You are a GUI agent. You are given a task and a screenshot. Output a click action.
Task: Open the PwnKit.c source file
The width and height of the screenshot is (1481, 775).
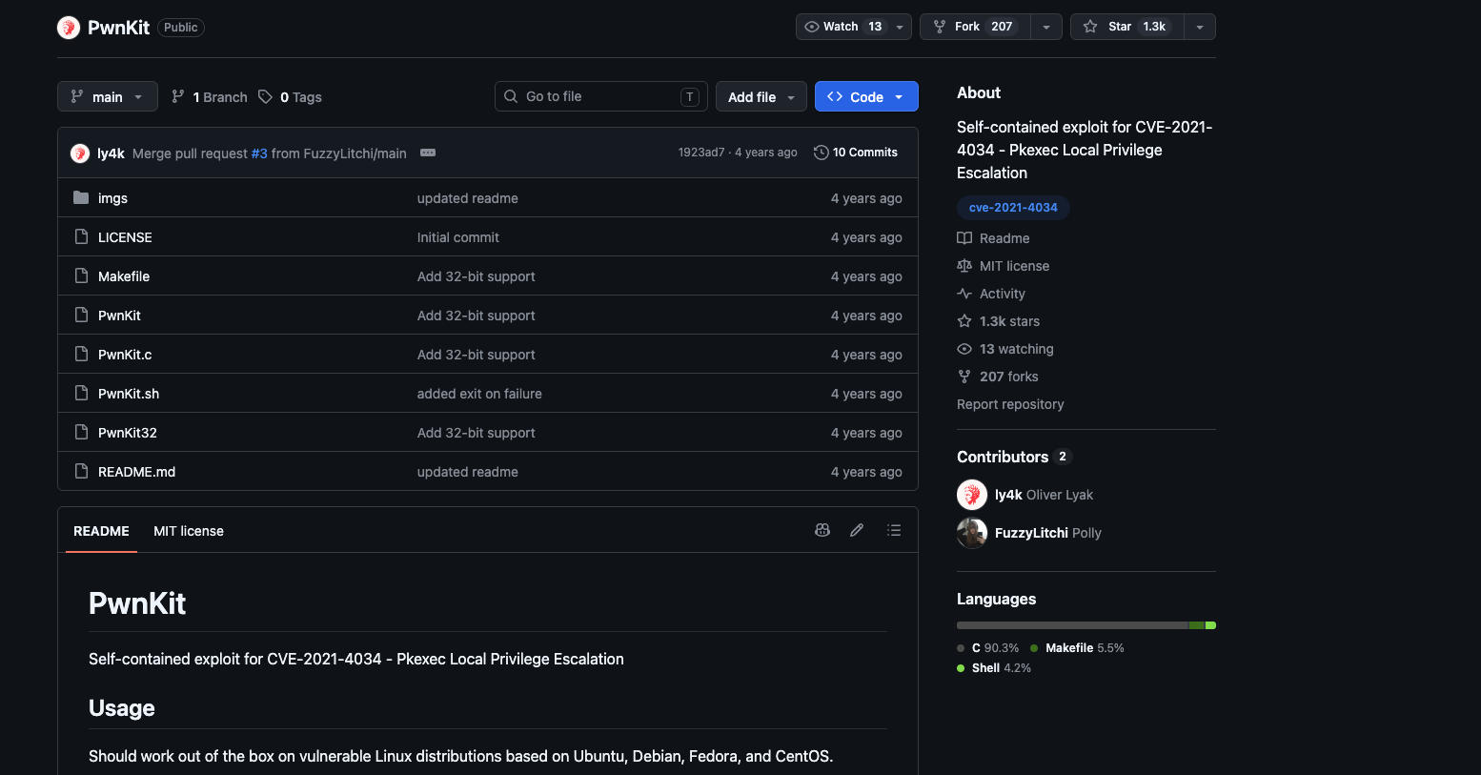[125, 355]
